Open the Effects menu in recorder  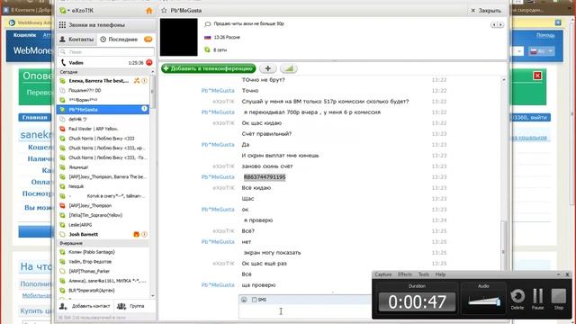tap(405, 274)
